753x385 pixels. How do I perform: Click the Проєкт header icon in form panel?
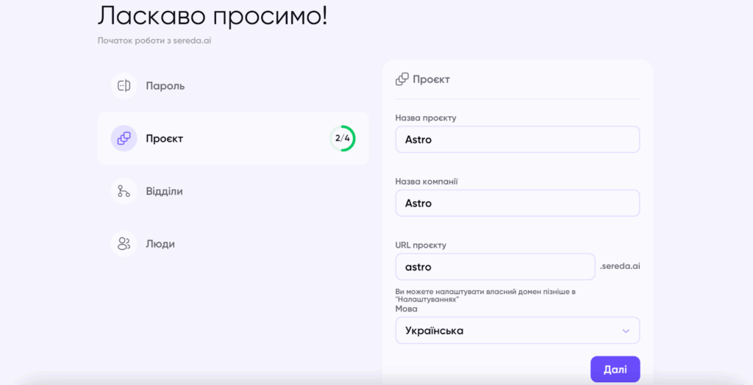(x=402, y=79)
